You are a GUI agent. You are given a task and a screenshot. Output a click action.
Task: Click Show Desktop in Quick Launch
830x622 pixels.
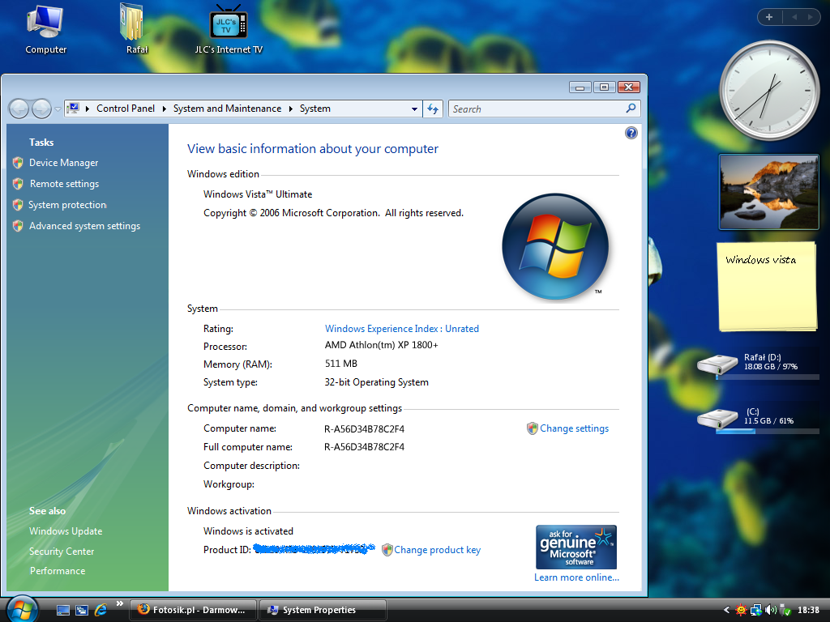click(63, 611)
